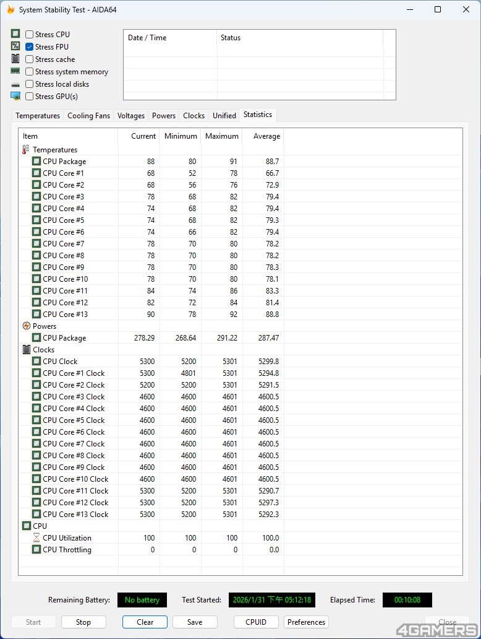This screenshot has width=481, height=639.
Task: Open the Preferences dialog button
Action: click(306, 622)
